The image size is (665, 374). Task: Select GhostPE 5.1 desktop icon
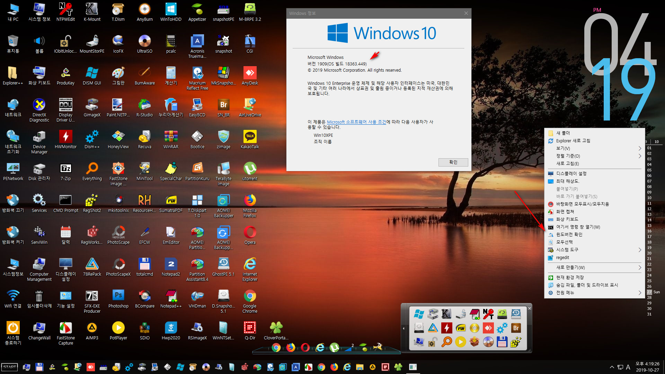click(x=223, y=267)
